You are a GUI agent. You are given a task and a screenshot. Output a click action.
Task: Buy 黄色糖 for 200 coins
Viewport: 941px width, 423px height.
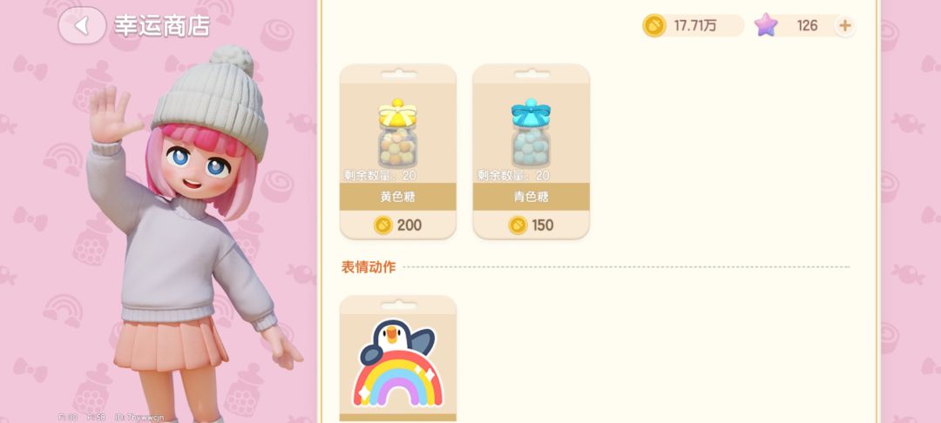point(398,225)
